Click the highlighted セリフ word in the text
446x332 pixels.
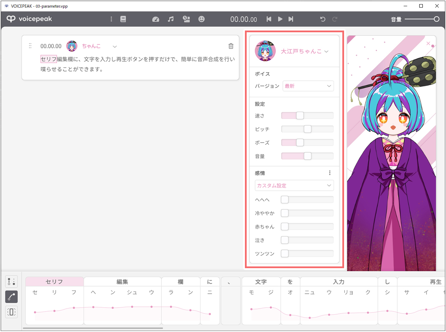coord(49,59)
